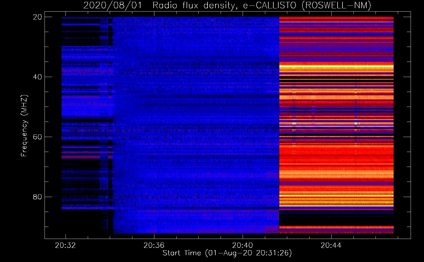The image size is (424, 262).
Task: Click the frequency tick label '60'
Action: [x=37, y=137]
